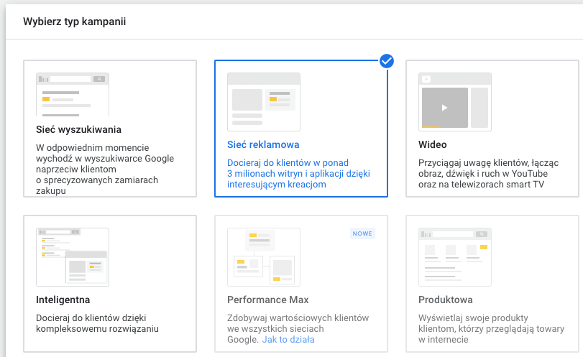The width and height of the screenshot is (583, 357).
Task: Open the Jak to działa link
Action: click(x=288, y=340)
